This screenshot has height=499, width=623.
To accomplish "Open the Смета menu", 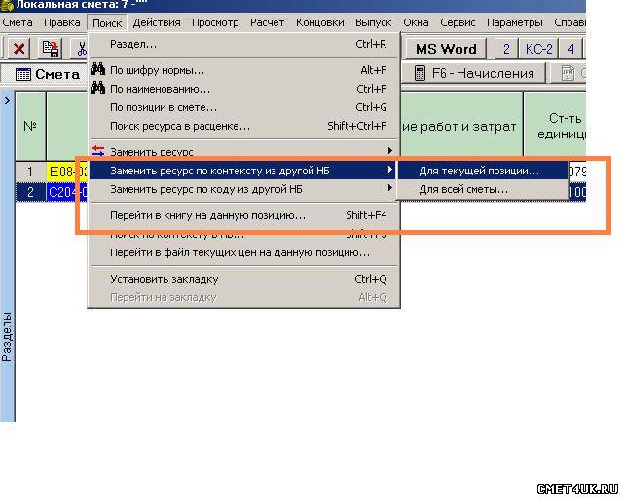I will (18, 23).
